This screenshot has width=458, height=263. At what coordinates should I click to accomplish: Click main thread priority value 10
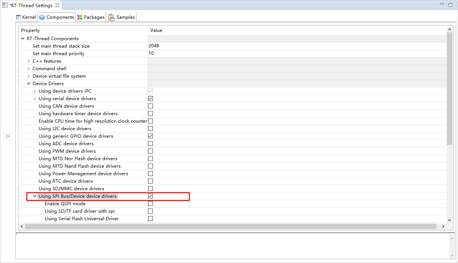coord(151,53)
